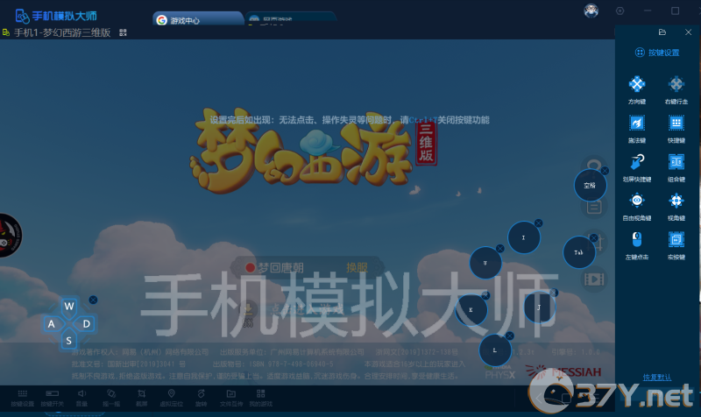
Task: Toggle 按键开关 in the bottom toolbar
Action: click(x=53, y=398)
